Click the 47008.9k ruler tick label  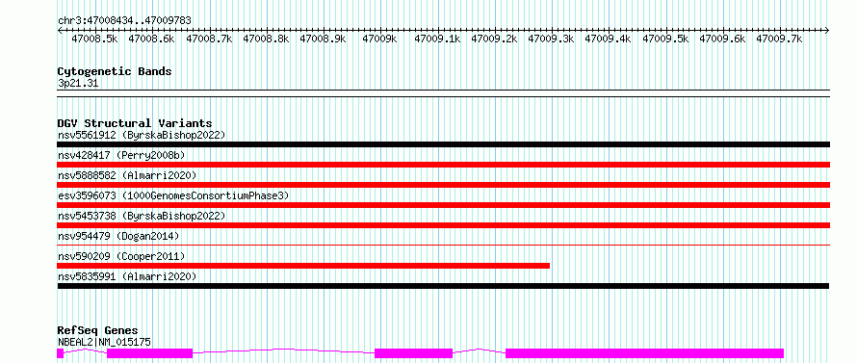click(x=323, y=39)
